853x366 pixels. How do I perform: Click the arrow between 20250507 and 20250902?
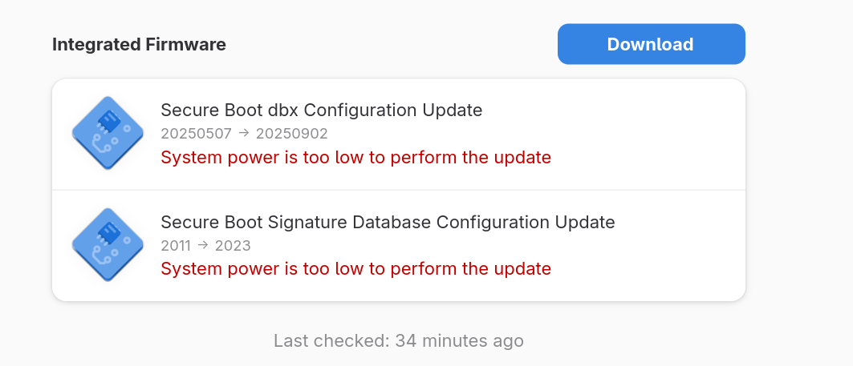click(x=244, y=133)
